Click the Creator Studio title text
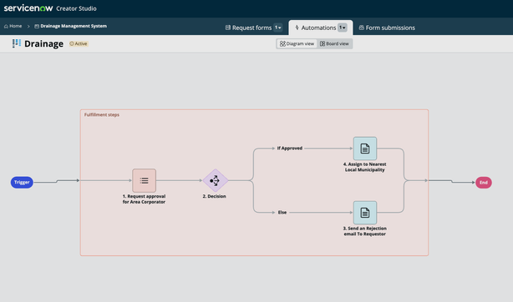 [x=76, y=8]
